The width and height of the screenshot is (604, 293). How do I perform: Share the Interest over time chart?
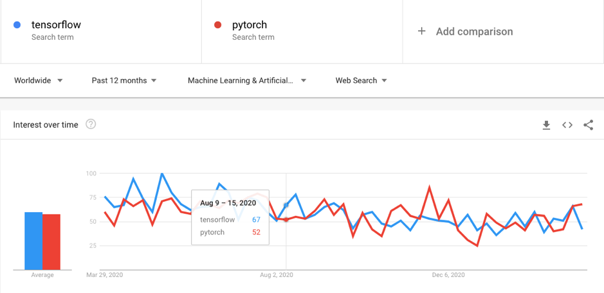588,125
